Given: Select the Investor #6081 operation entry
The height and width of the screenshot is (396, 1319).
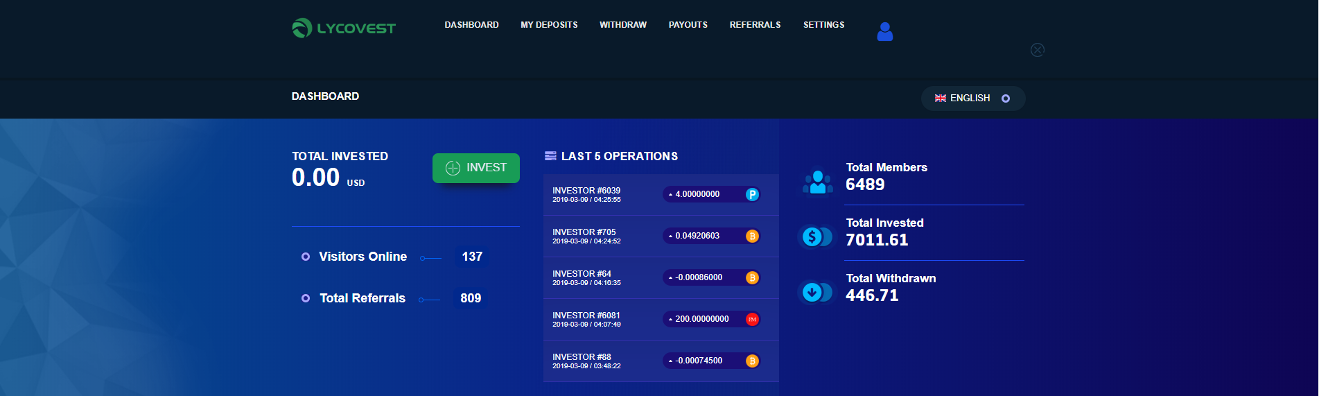Looking at the screenshot, I should [x=661, y=320].
